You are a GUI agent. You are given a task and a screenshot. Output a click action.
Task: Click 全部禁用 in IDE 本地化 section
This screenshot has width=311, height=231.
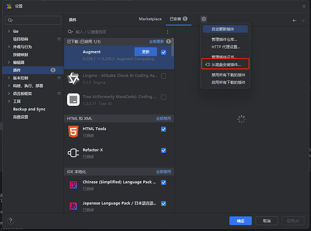[163, 171]
